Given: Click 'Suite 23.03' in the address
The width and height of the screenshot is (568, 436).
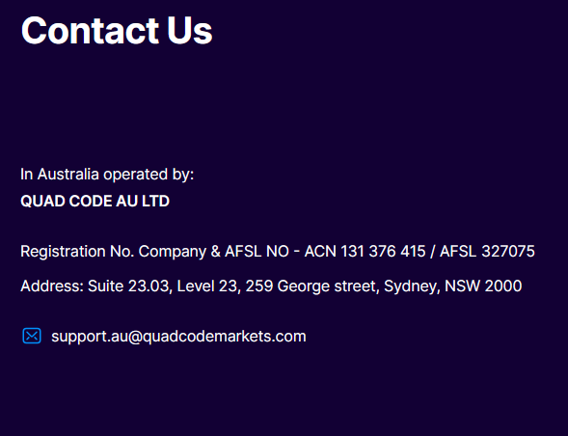Looking at the screenshot, I should tap(128, 286).
